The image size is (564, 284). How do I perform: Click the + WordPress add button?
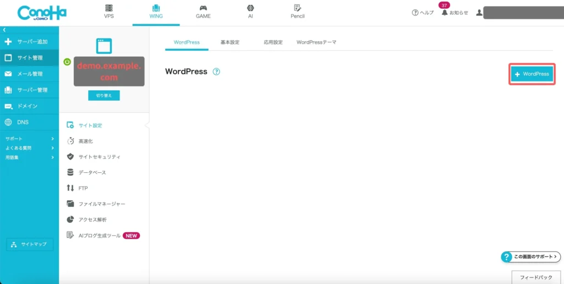[532, 74]
